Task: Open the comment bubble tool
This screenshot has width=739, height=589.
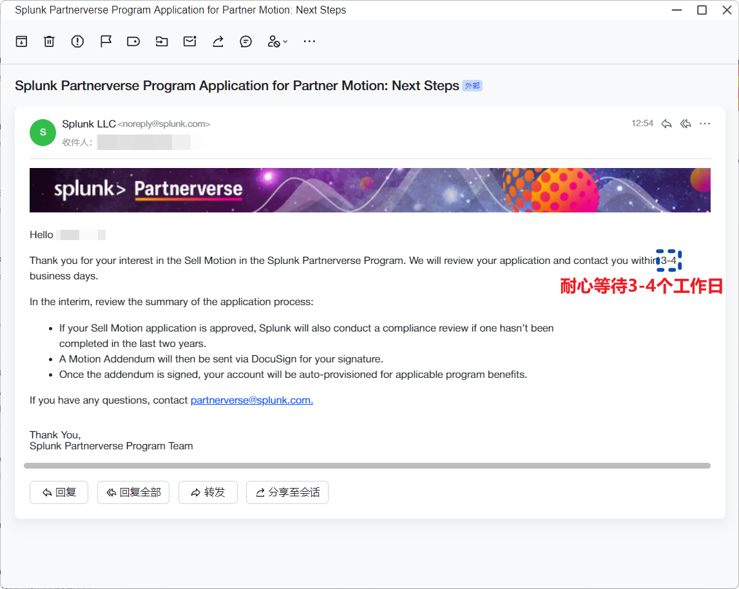Action: pyautogui.click(x=245, y=41)
